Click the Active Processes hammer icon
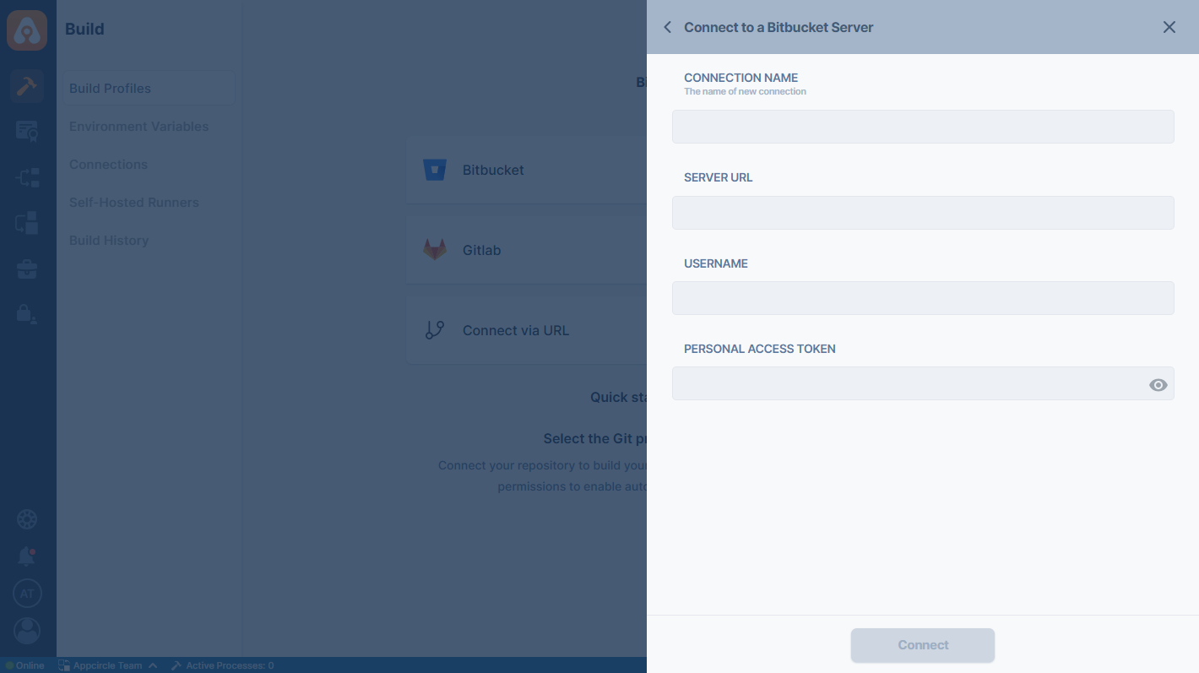 pos(176,665)
